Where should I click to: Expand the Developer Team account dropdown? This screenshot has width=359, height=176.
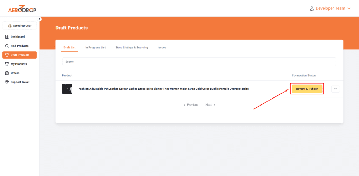(348, 8)
